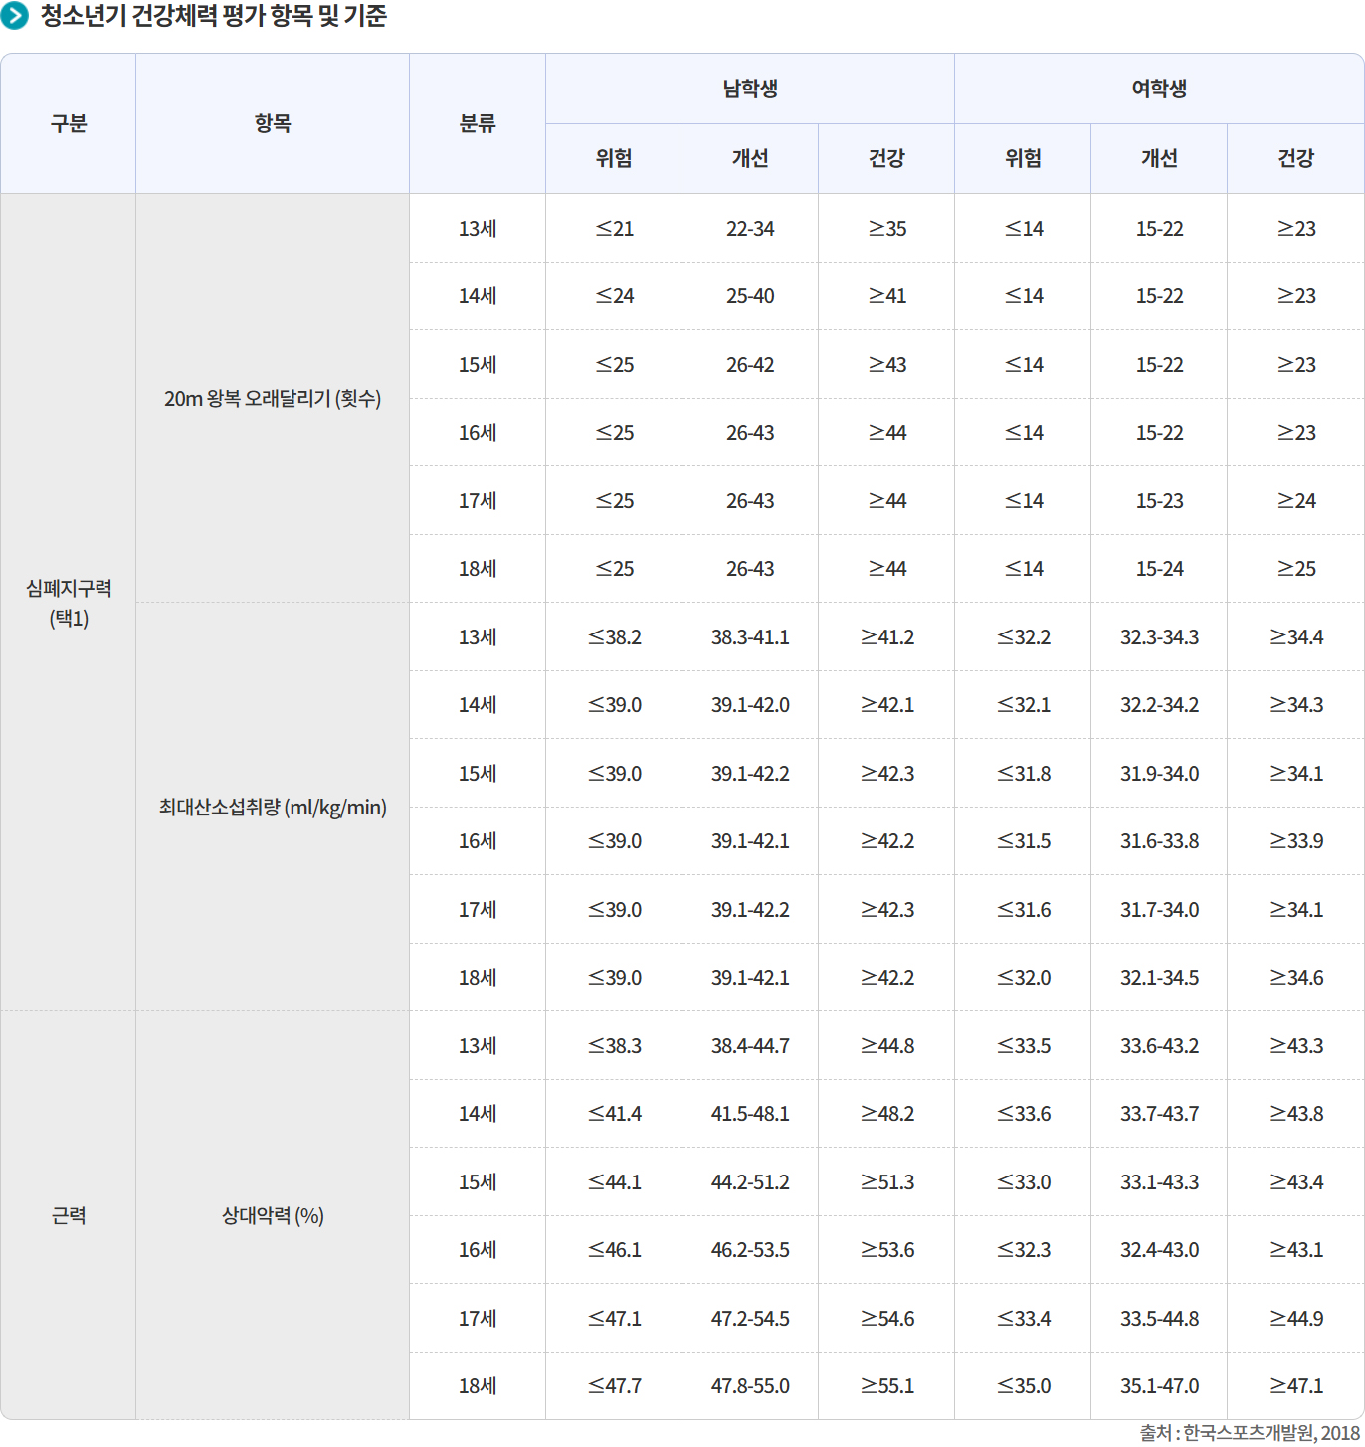
Task: Select the 최대산소섭취량 (ml/kg/min) item cell
Action: tap(272, 808)
